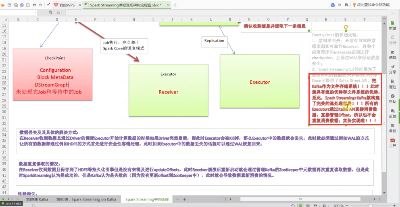Add a new sheet with plus
The width and height of the screenshot is (400, 207).
coord(184,199)
